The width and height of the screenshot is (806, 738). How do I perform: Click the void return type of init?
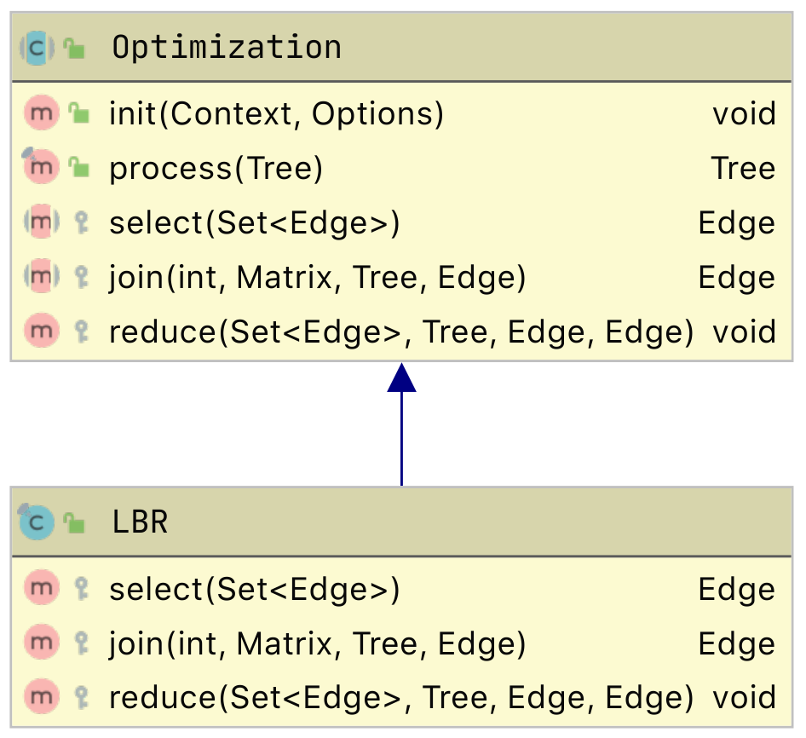(x=744, y=113)
